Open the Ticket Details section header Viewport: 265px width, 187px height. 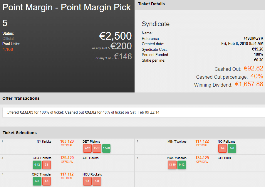[151, 4]
